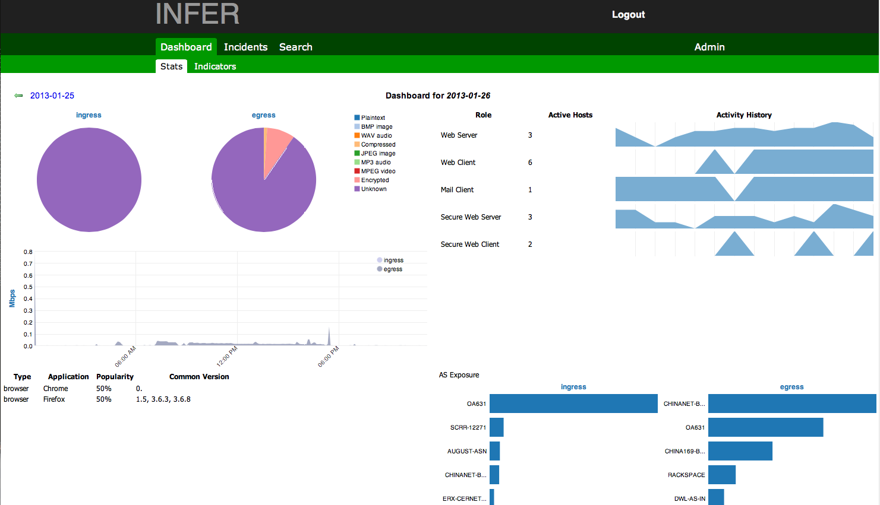Click the Compressed legend swatch
Viewport: 880px width, 505px height.
click(x=357, y=144)
